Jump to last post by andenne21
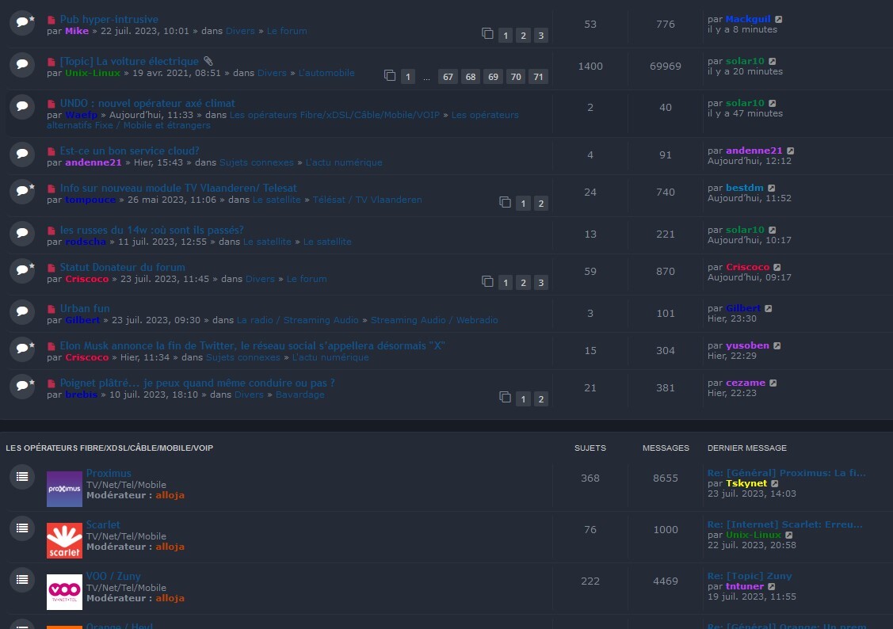Image resolution: width=893 pixels, height=629 pixels. 791,151
